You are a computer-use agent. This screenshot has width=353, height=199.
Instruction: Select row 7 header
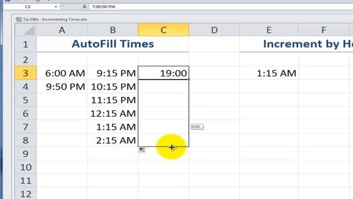26,127
